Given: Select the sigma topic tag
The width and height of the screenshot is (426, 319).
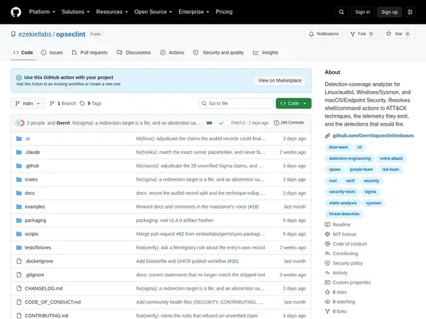Looking at the screenshot, I should pos(370,192).
